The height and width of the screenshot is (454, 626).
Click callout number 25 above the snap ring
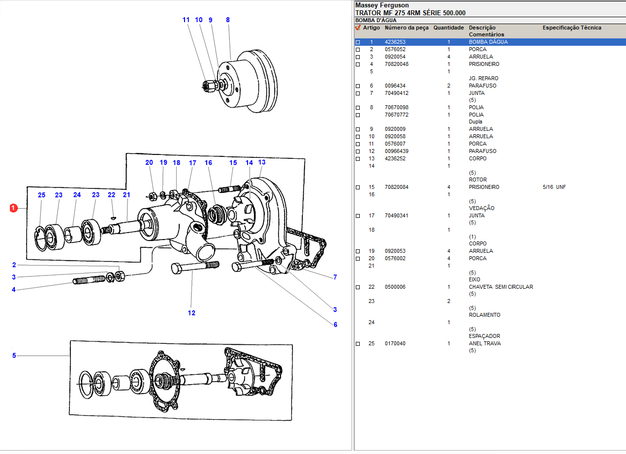[41, 195]
